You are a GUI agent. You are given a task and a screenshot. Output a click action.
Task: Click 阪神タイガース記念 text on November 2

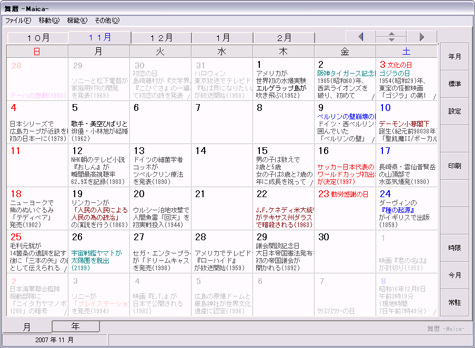[346, 73]
